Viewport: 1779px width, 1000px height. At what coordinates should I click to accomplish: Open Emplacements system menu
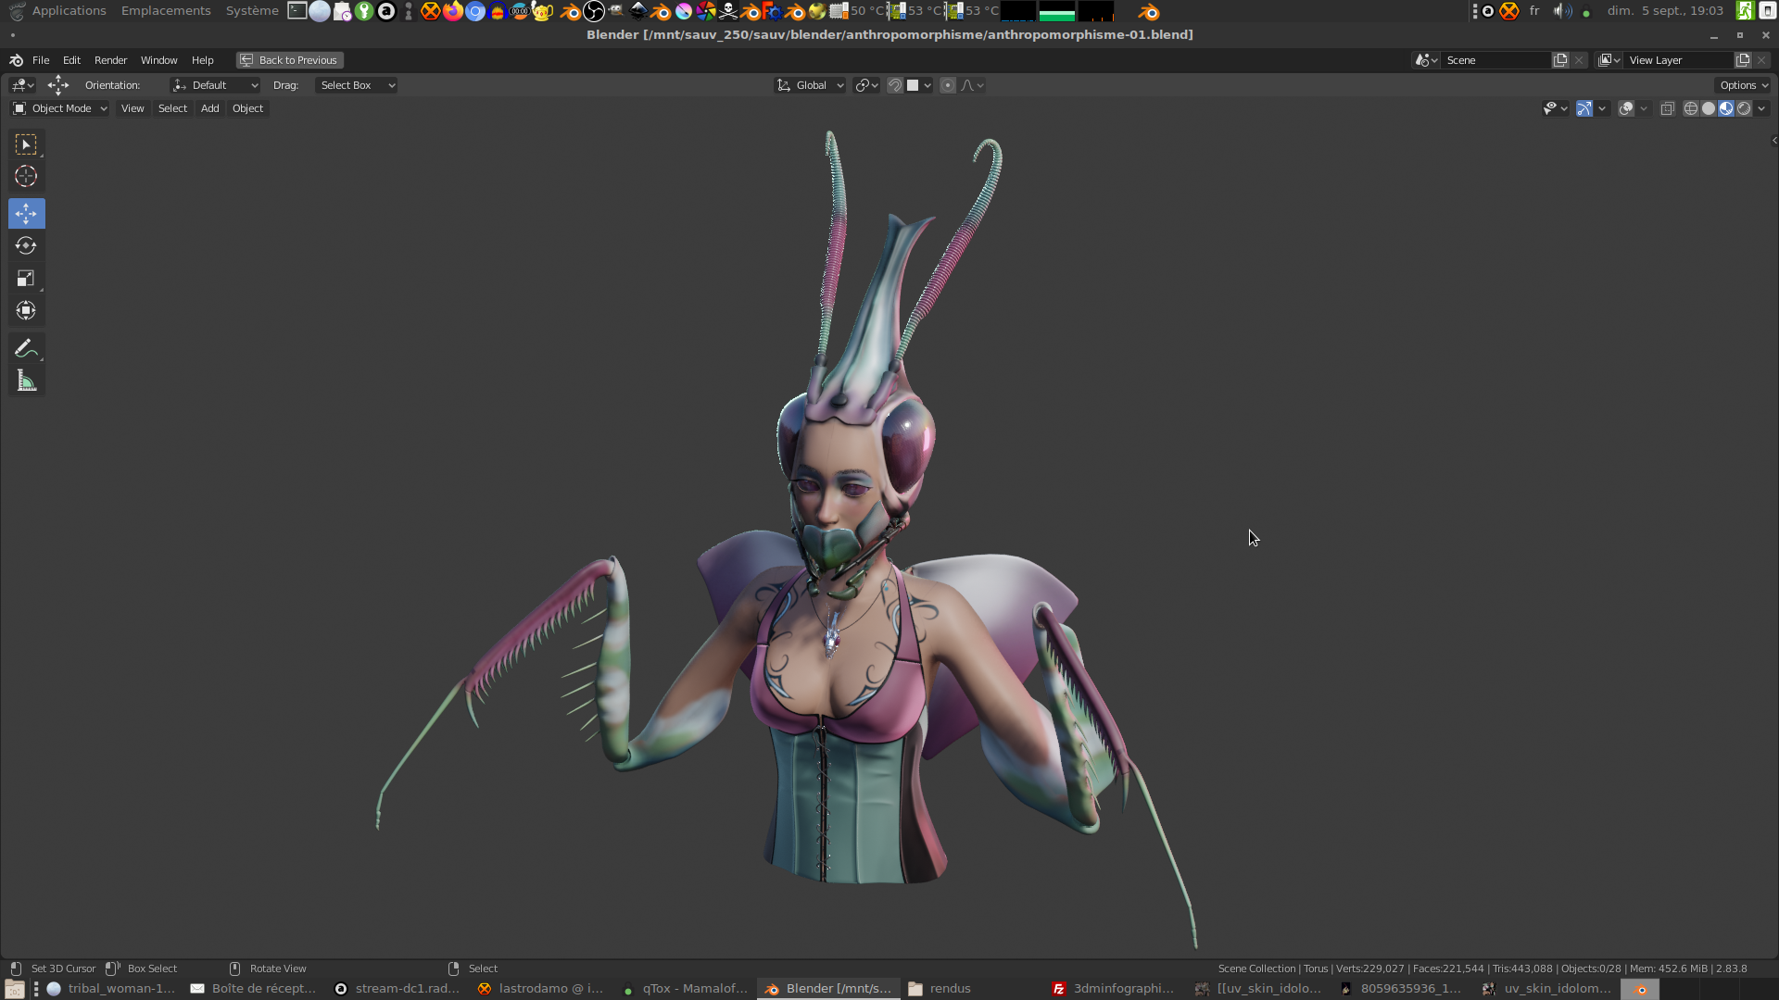coord(166,11)
